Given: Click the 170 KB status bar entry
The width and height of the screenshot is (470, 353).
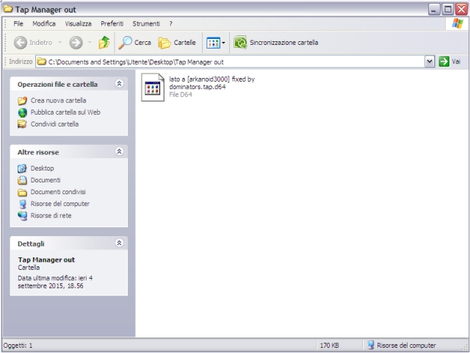Looking at the screenshot, I should pos(330,346).
